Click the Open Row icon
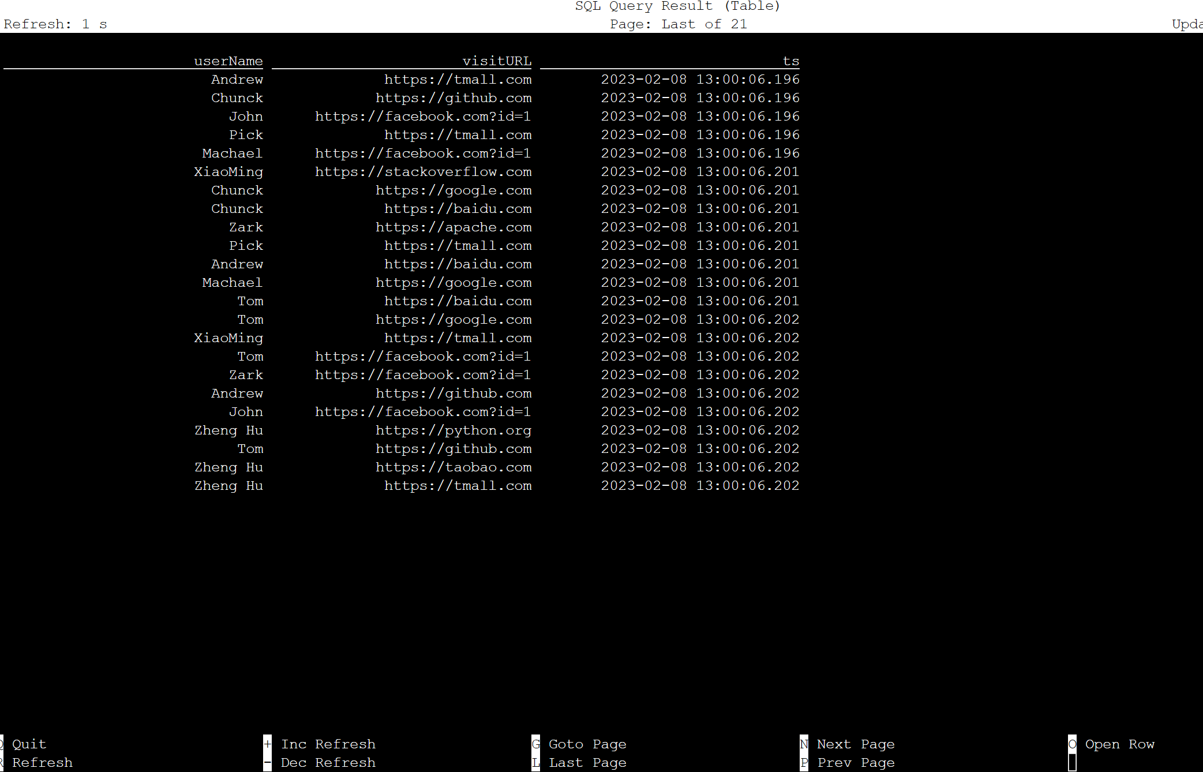Viewport: 1203px width, 772px height. [x=1073, y=743]
